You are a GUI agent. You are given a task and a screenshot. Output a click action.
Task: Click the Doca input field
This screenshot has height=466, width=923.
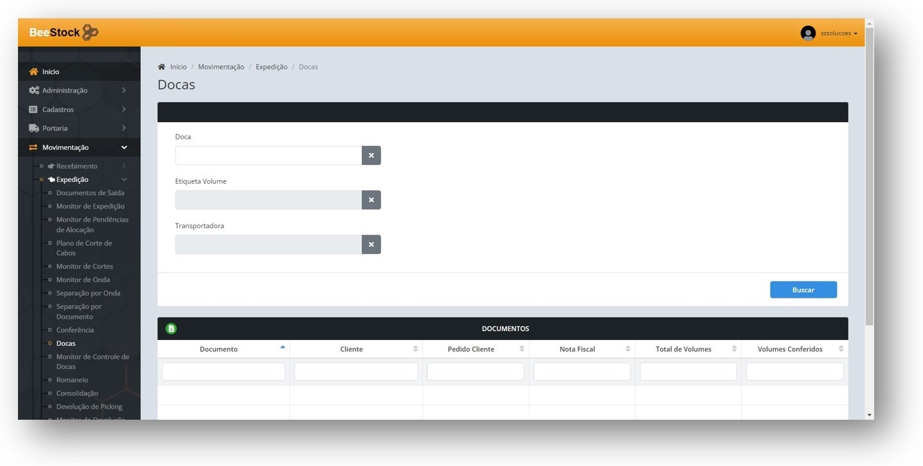[x=269, y=156]
